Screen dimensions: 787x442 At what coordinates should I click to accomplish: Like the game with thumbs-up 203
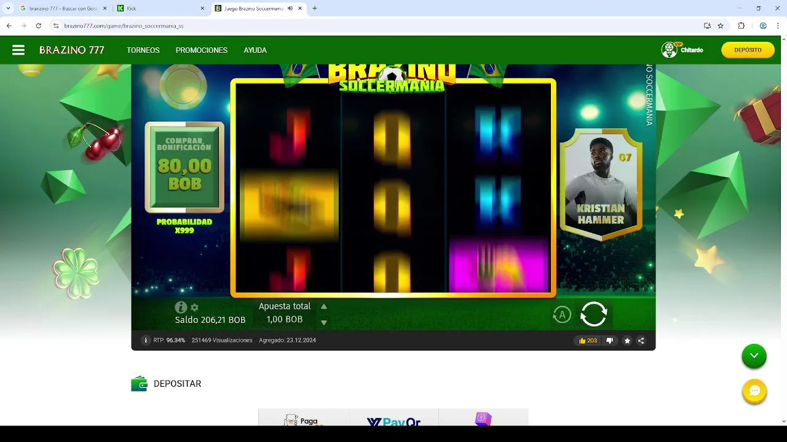(588, 341)
